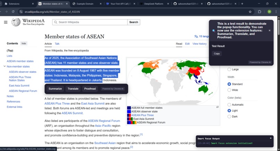The width and height of the screenshot is (280, 151).
Task: Click the dark blue full member states swatch
Action: point(129,108)
